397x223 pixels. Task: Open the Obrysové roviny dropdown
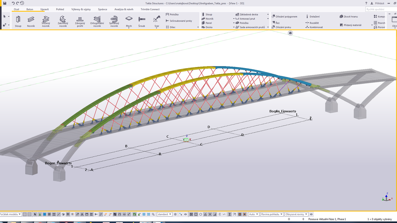(x=296, y=214)
